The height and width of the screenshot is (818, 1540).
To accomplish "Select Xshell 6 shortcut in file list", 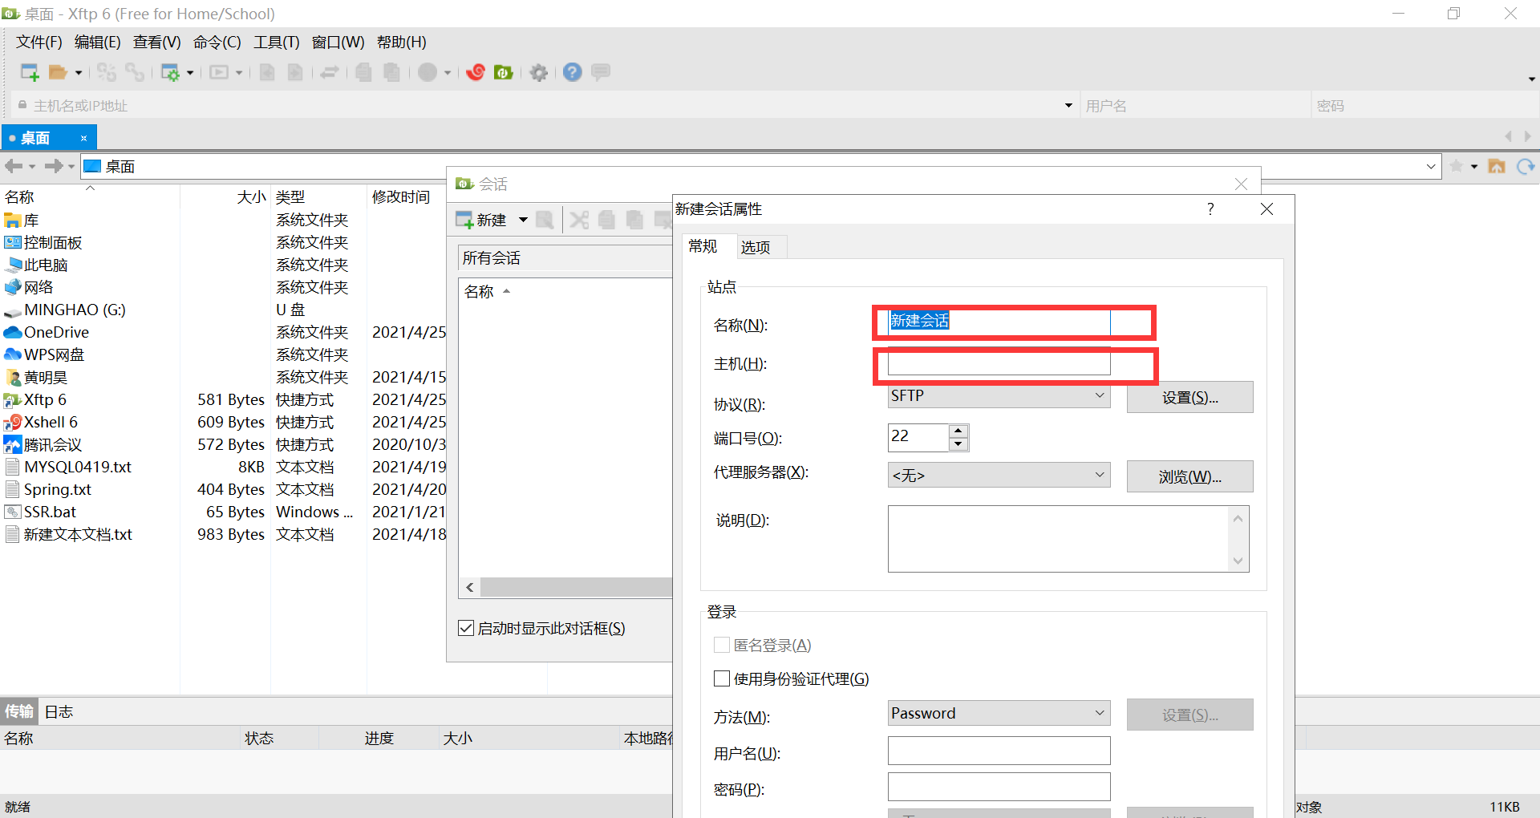I will pyautogui.click(x=51, y=422).
